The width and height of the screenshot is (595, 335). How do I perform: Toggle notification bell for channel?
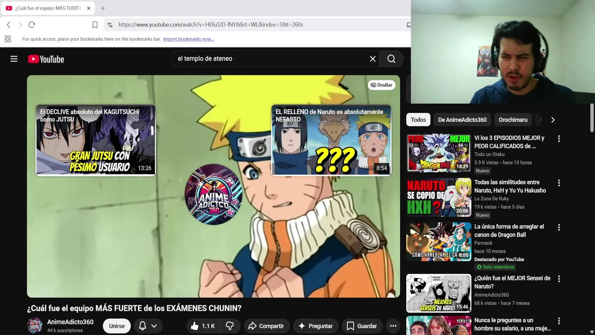(x=143, y=326)
